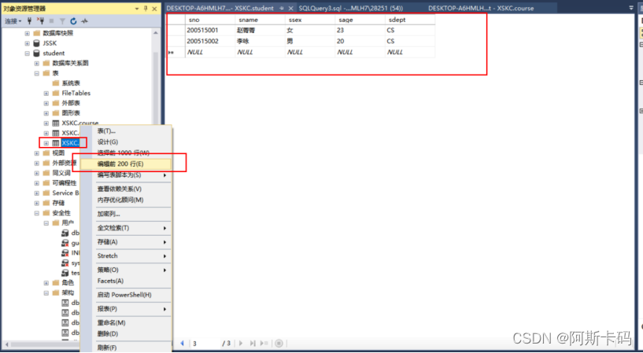Expand the 数据库关系图 folder
643x353 pixels.
pyautogui.click(x=37, y=63)
